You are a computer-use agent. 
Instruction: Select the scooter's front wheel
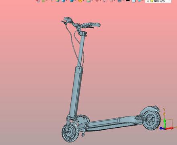pyautogui.click(x=70, y=132)
